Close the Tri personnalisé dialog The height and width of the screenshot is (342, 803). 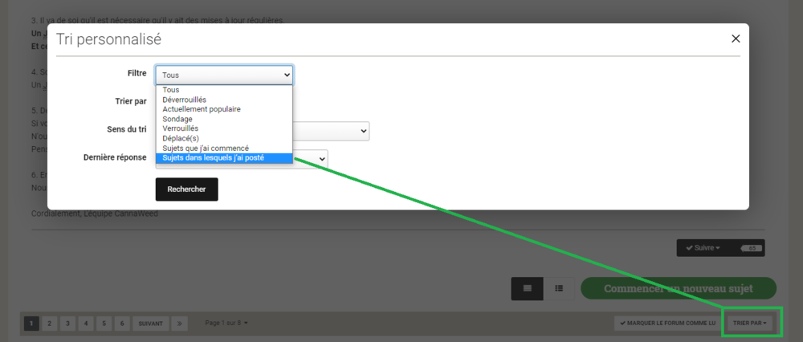pyautogui.click(x=736, y=39)
